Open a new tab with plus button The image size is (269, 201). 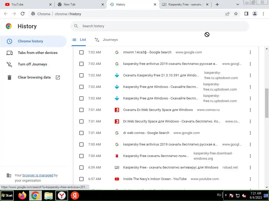tap(217, 5)
